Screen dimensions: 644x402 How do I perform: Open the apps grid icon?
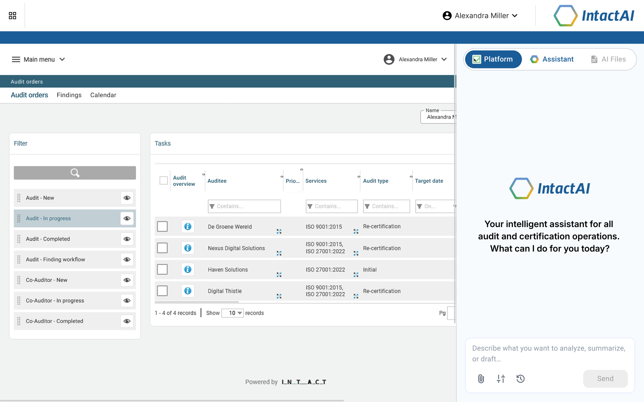13,16
